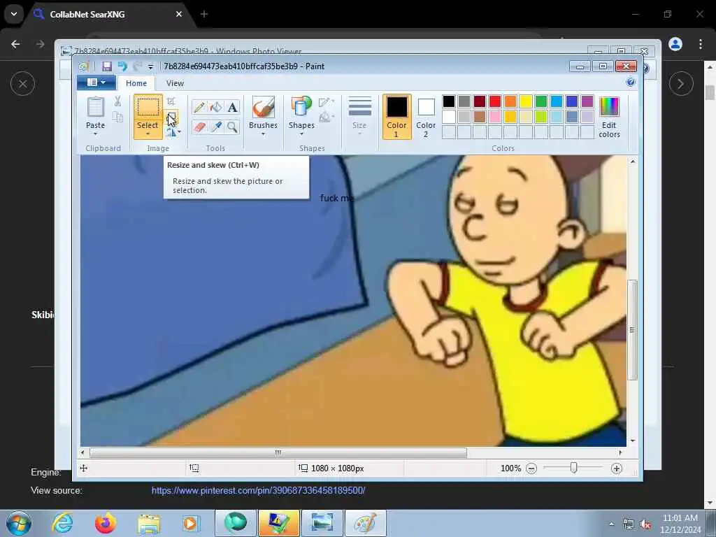716x537 pixels.
Task: Select the Color picker eyedropper
Action: 216,127
